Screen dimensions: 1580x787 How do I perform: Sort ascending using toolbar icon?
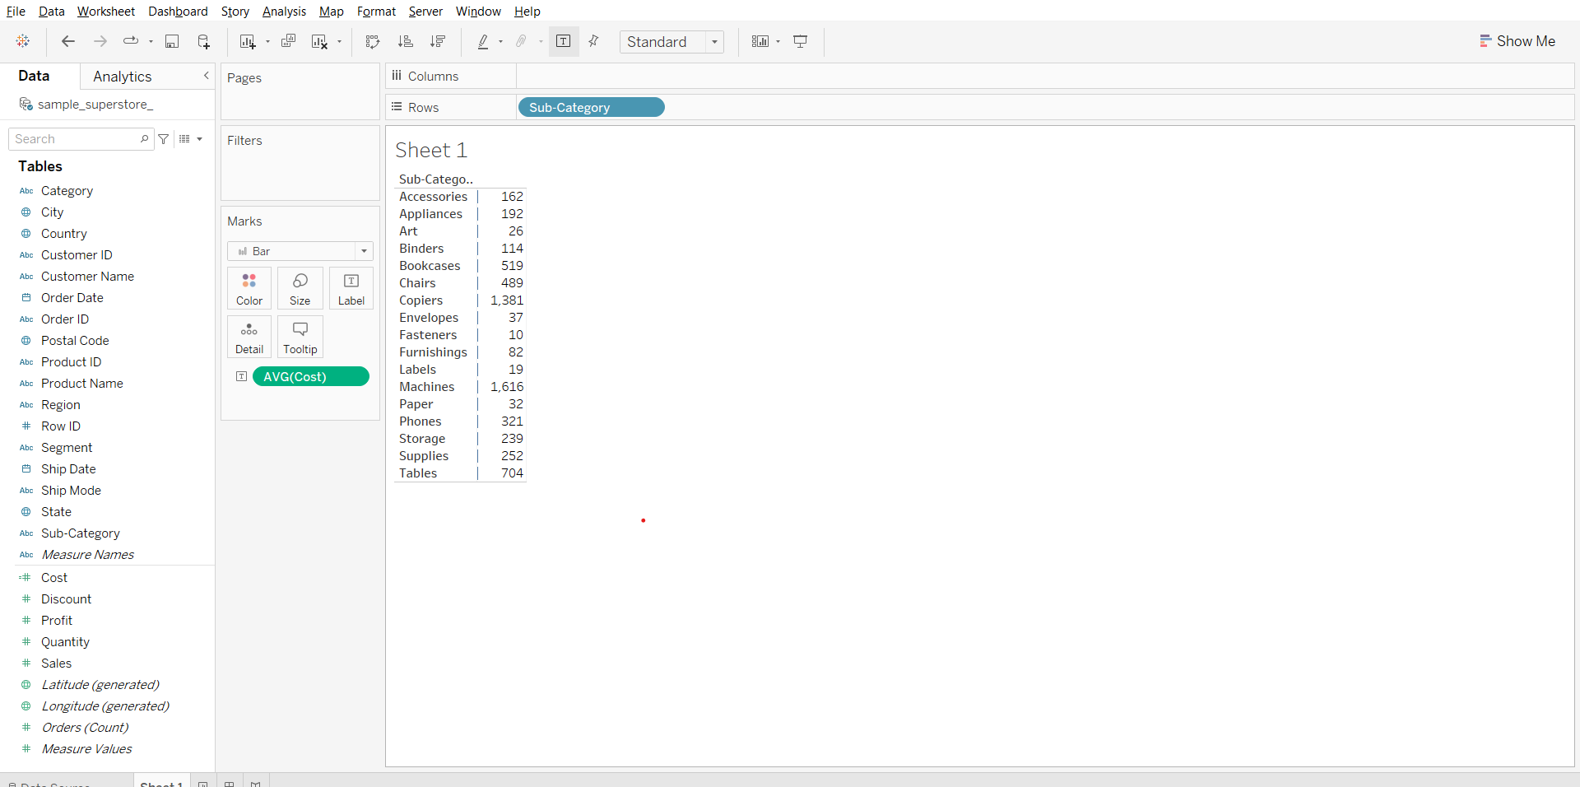point(405,41)
